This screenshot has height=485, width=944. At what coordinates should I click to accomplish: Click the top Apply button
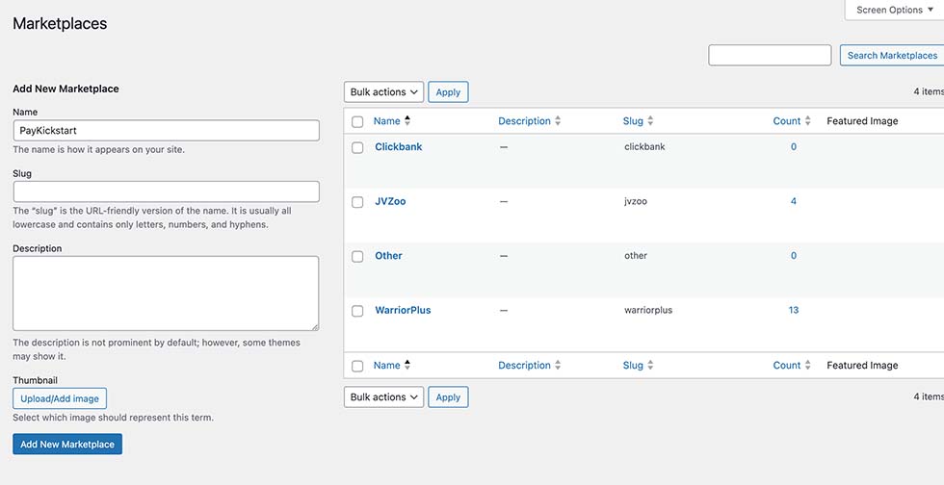click(x=448, y=92)
